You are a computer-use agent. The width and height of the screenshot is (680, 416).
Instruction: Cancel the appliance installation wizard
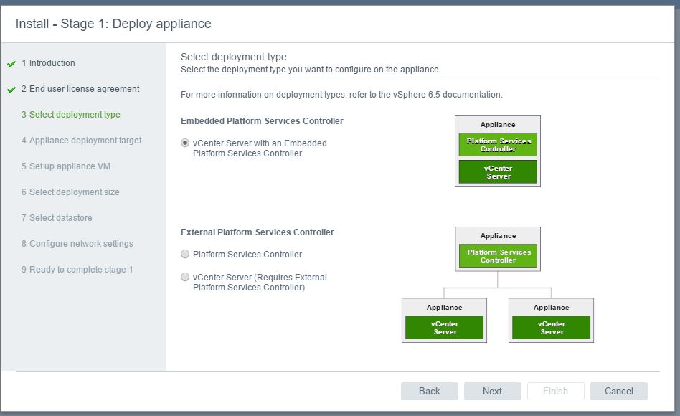[619, 392]
